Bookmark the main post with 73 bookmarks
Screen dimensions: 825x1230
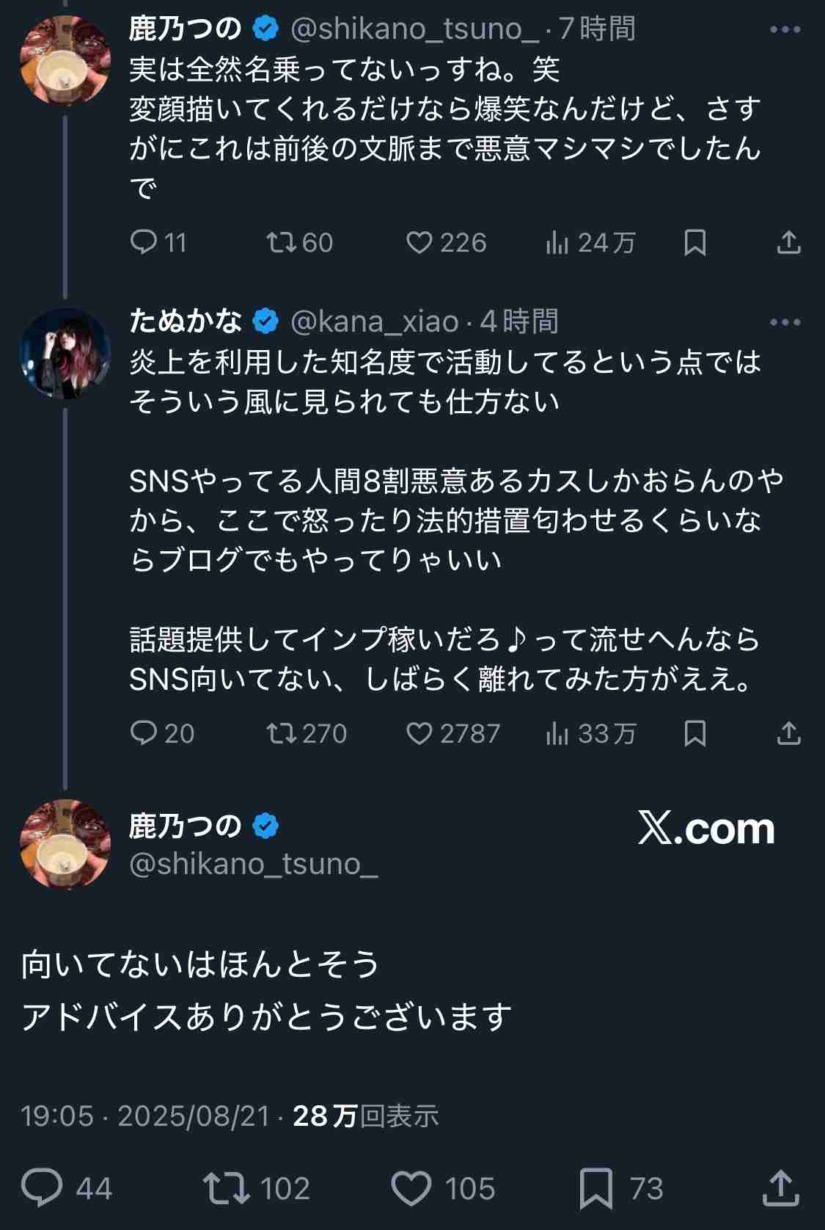pyautogui.click(x=595, y=1188)
